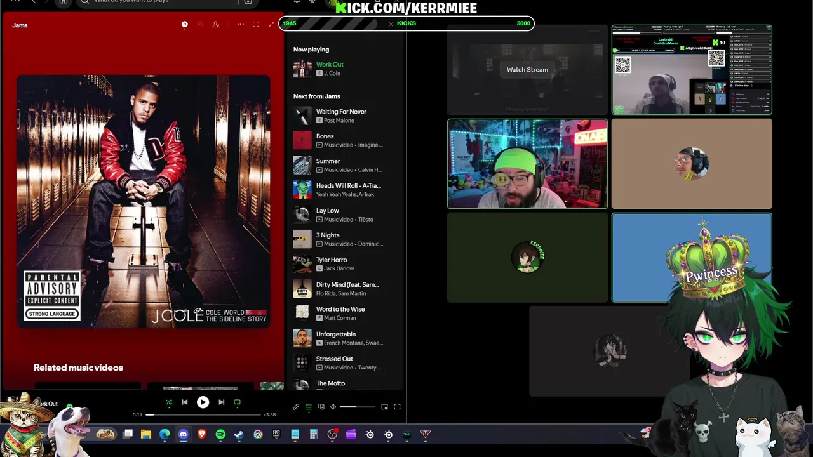The height and width of the screenshot is (457, 813).
Task: Open Epic Games Launcher taskbar icon
Action: (276, 434)
